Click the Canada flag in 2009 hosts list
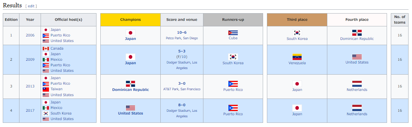The width and height of the screenshot is (412, 127). [46, 49]
